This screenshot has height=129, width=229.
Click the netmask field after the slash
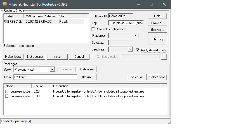pos(141,36)
